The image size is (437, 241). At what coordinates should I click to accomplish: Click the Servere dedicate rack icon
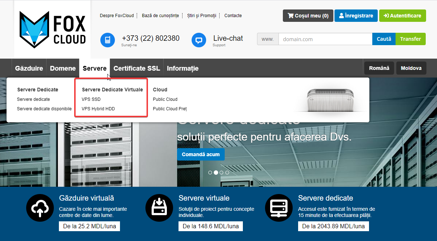pyautogui.click(x=279, y=208)
